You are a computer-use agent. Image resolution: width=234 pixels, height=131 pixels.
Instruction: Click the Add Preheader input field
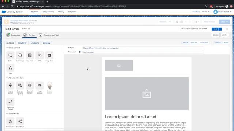[143, 52]
